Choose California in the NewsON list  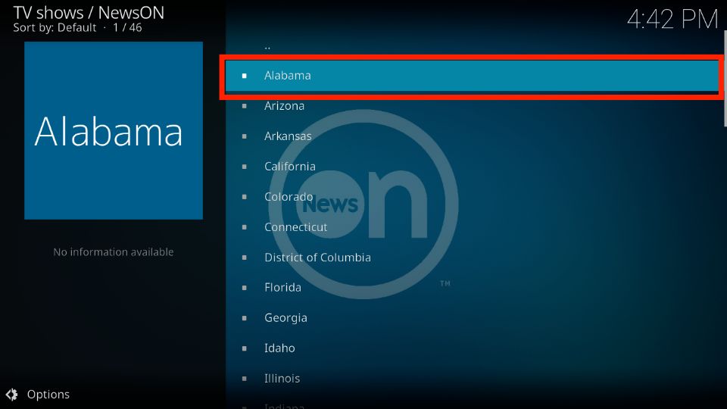point(472,167)
